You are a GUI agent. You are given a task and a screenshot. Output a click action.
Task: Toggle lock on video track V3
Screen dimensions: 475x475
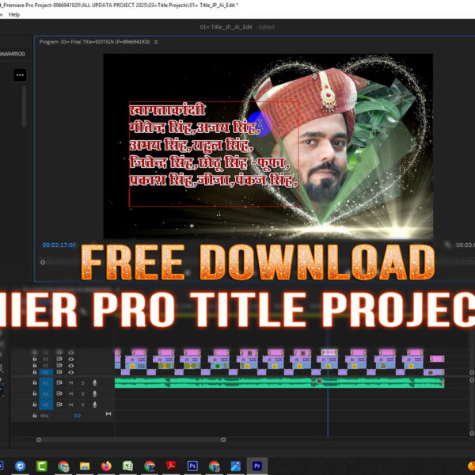[x=35, y=359]
